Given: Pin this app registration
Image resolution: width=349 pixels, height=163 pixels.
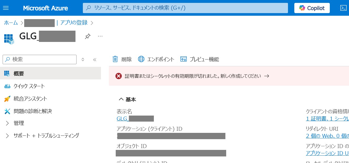Looking at the screenshot, I should (x=88, y=36).
